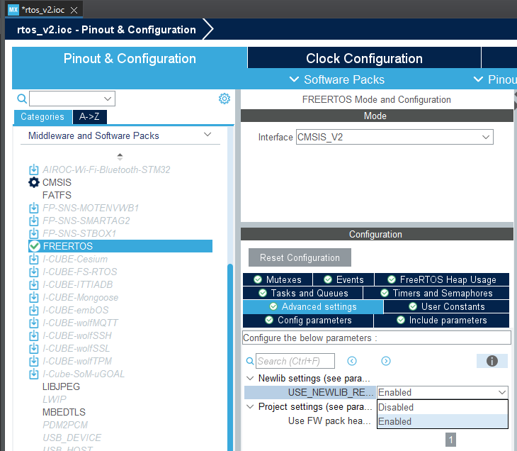Click the MX icon on the rtos_v2.ioc tab

(13, 10)
